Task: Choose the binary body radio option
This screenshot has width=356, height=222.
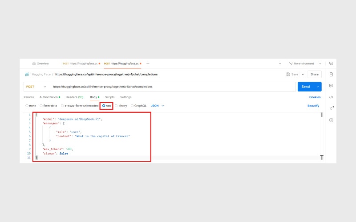Action: 117,106
